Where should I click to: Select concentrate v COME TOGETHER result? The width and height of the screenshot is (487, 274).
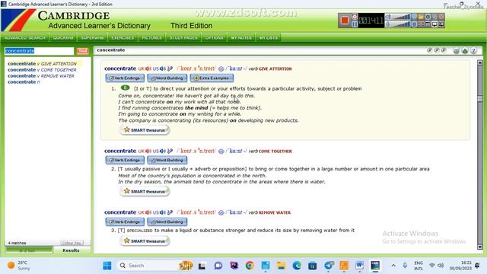click(x=43, y=70)
